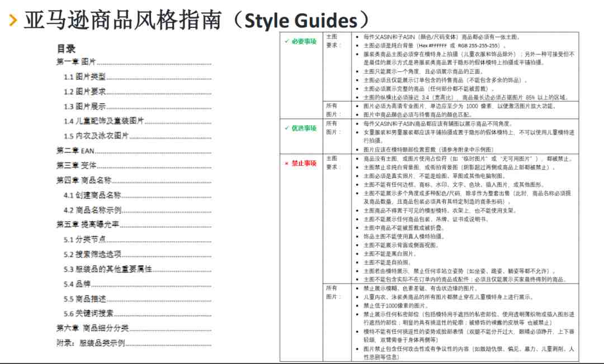Pick entry 5.5 商品描述

(138, 299)
